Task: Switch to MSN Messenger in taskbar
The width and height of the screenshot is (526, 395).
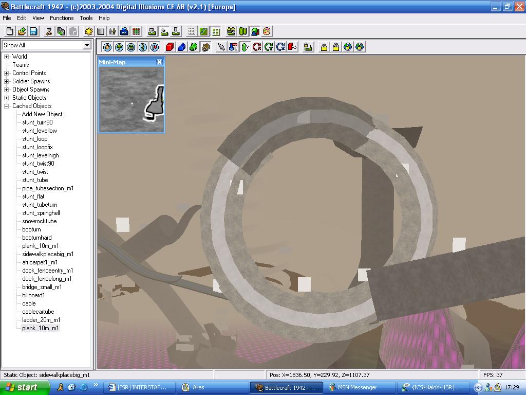Action: coord(359,387)
